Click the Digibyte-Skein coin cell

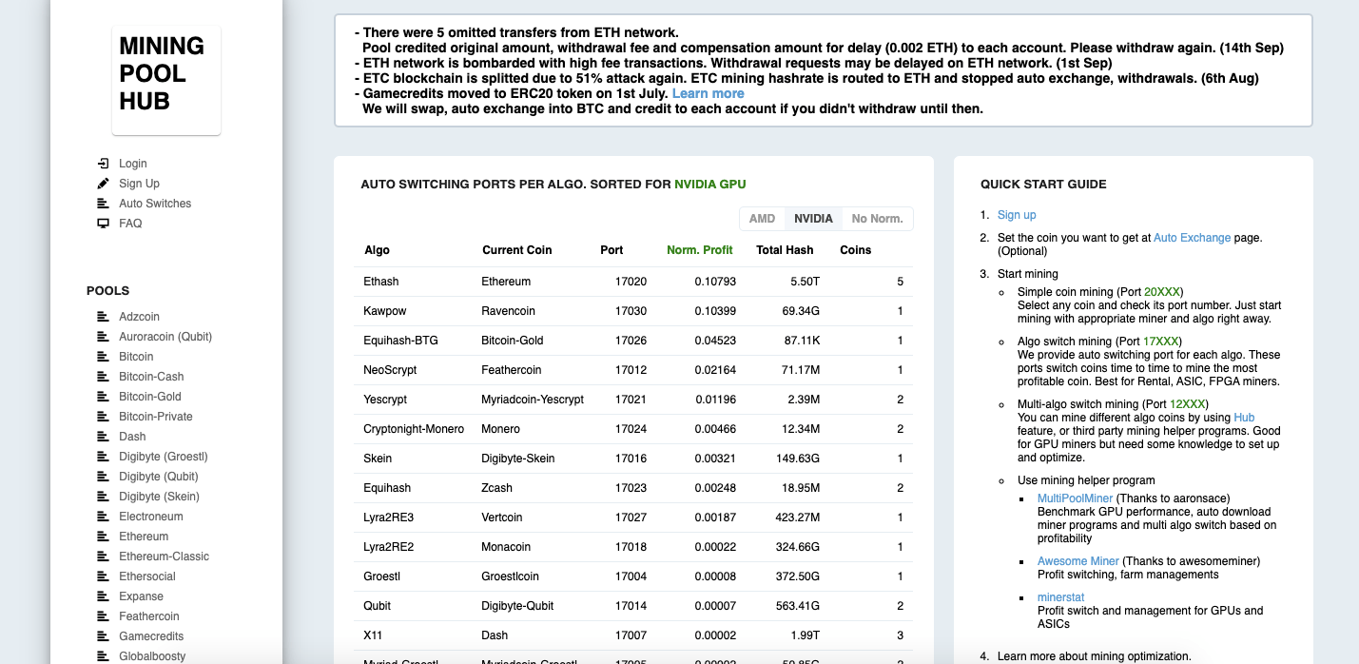(x=519, y=459)
